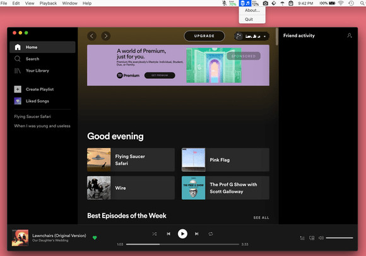
Task: Mute with the volume speaker icon
Action: tap(321, 238)
